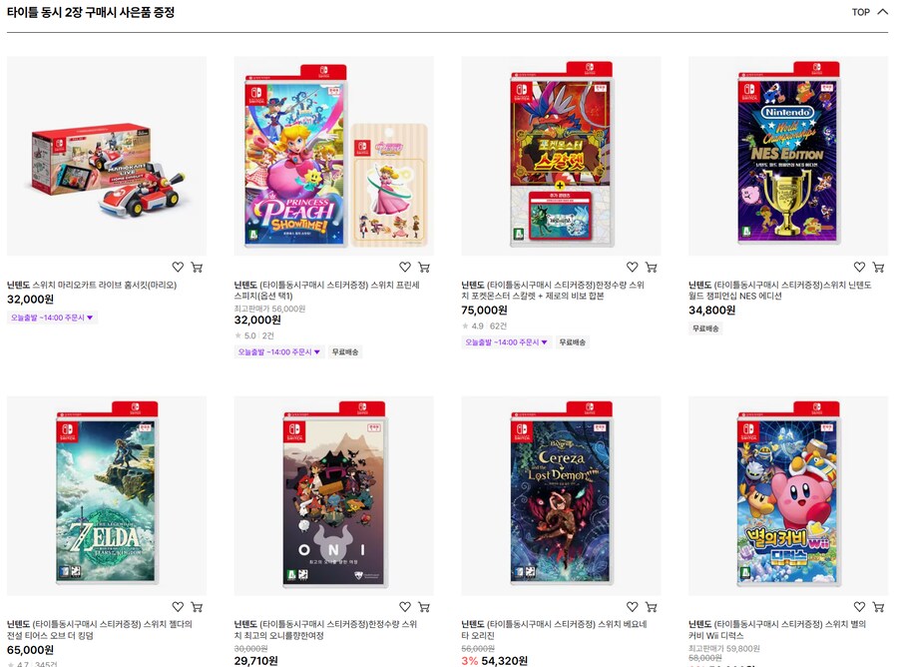Add Zelda Tears of the Kingdom to cart
Viewport: 898px width, 667px height.
tap(197, 607)
